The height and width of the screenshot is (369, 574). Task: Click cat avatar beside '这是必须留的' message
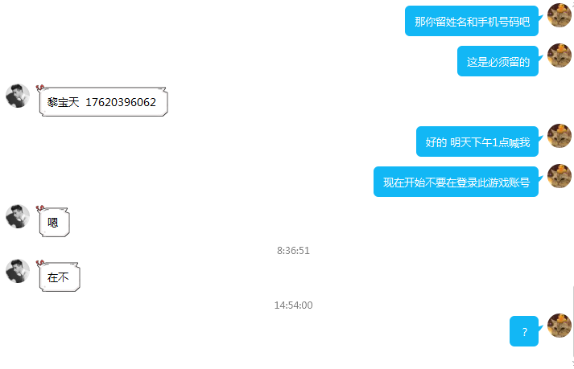(559, 55)
